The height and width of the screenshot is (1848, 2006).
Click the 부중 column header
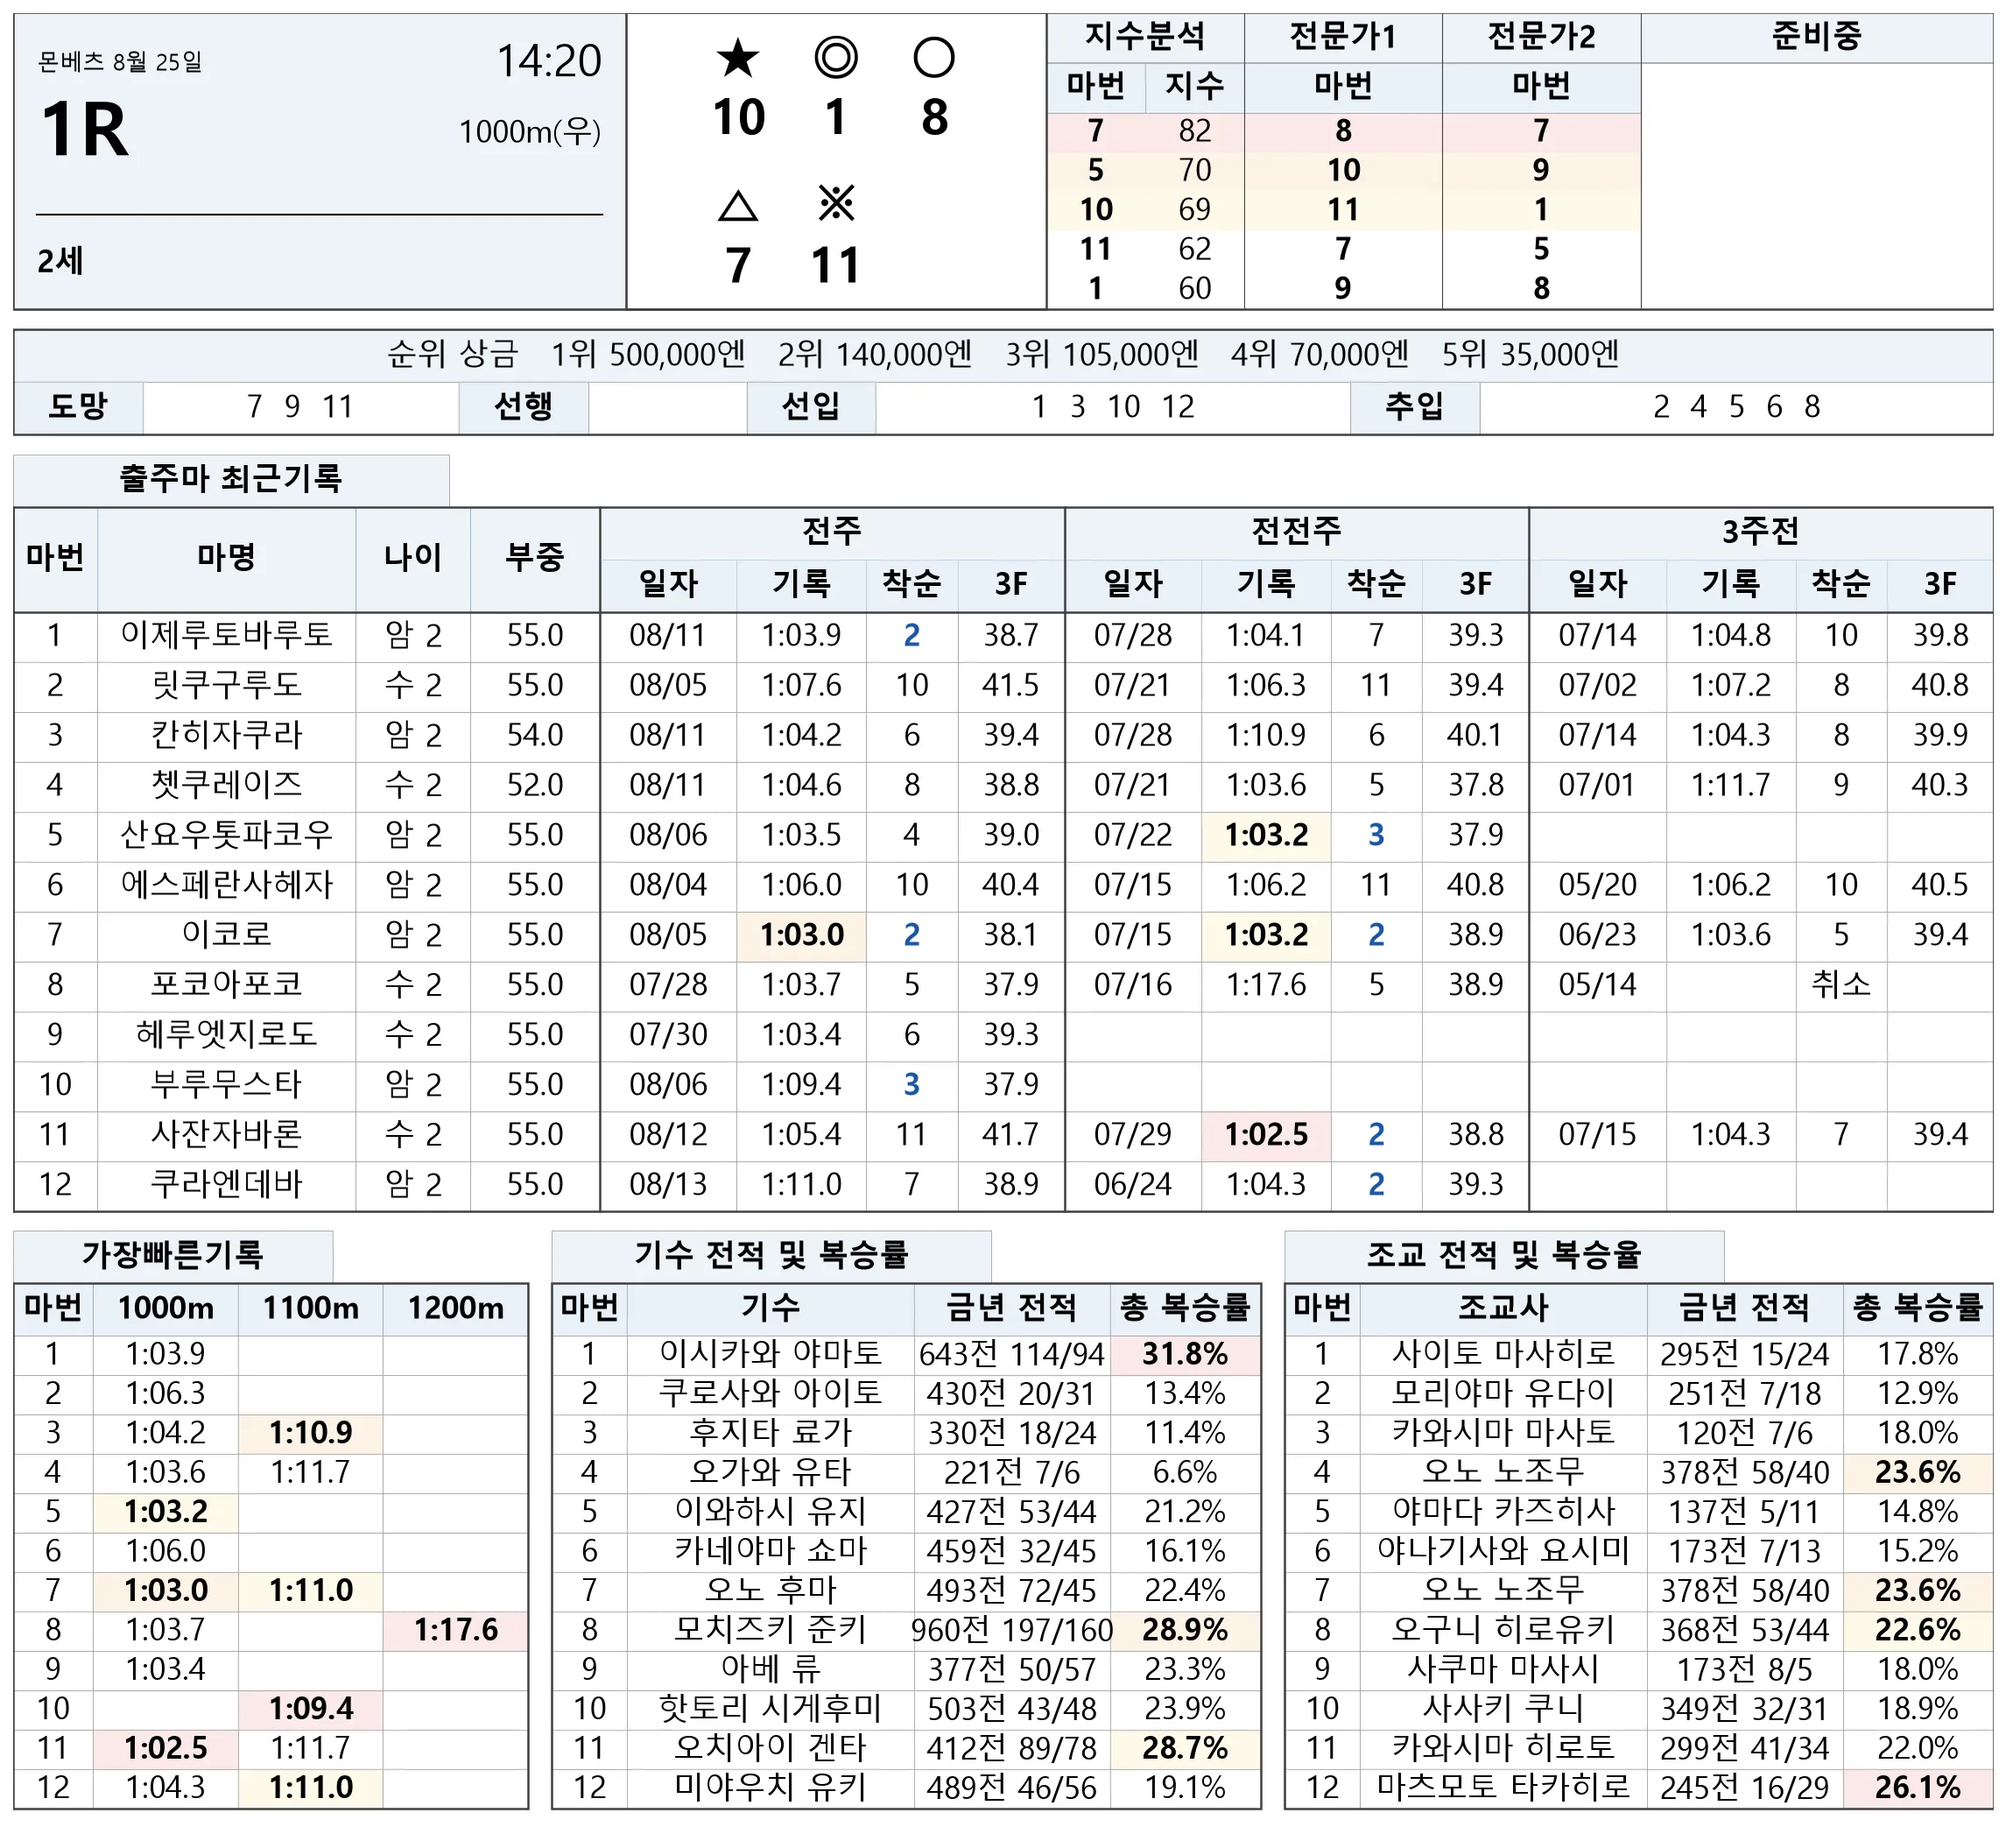(535, 558)
